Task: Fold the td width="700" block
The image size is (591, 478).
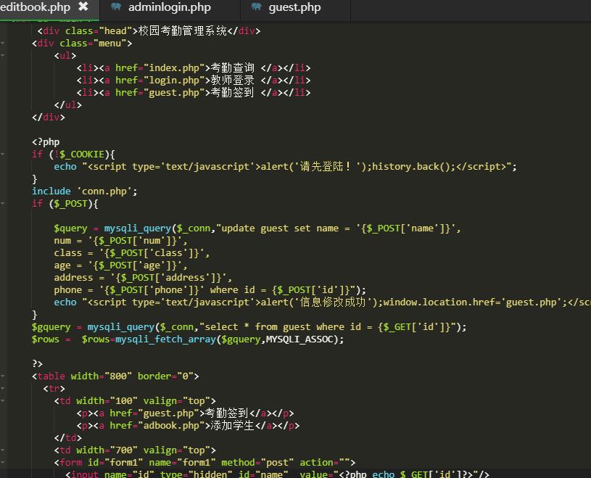Action: pos(3,450)
